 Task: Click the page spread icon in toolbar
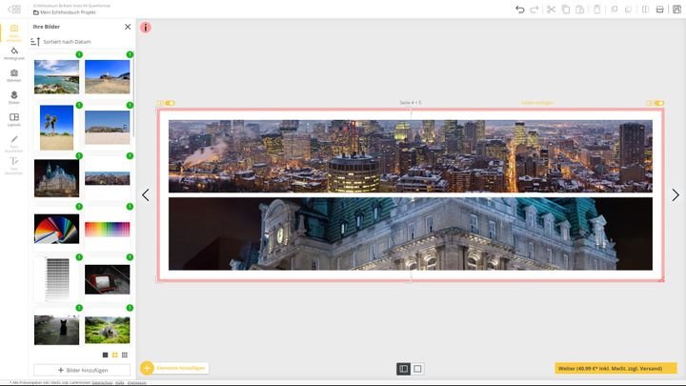(x=645, y=10)
